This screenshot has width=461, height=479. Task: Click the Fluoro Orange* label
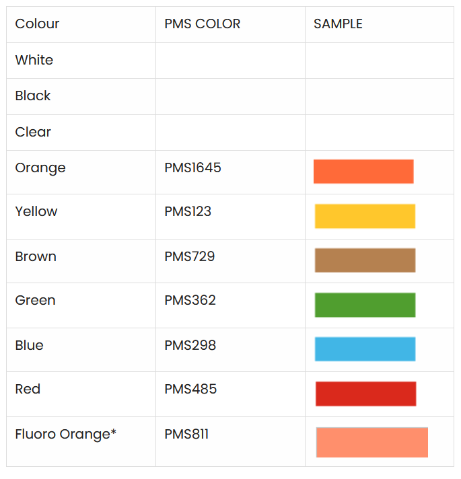(65, 434)
